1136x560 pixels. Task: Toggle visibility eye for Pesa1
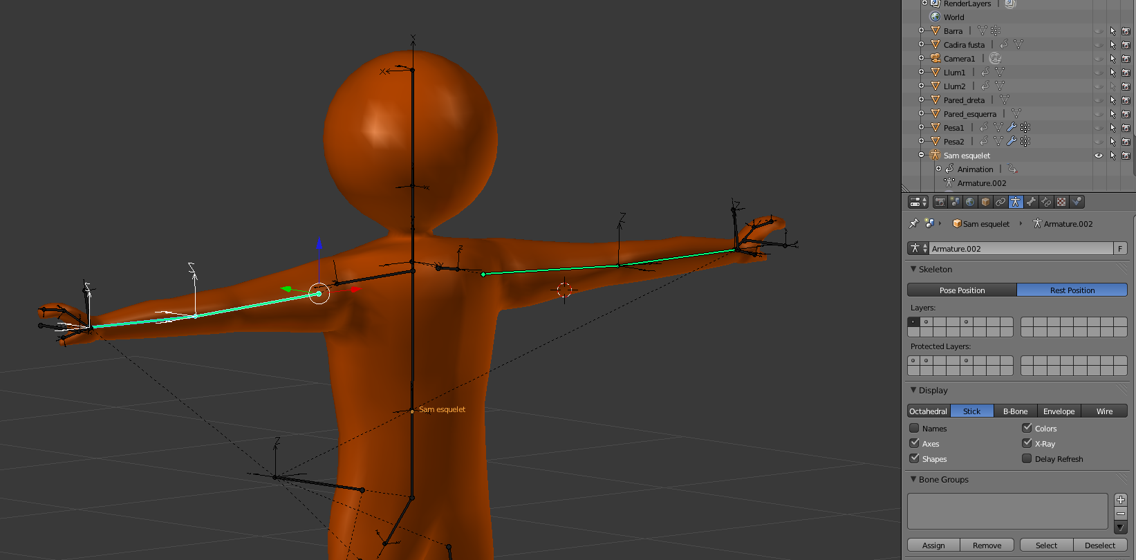tap(1099, 128)
